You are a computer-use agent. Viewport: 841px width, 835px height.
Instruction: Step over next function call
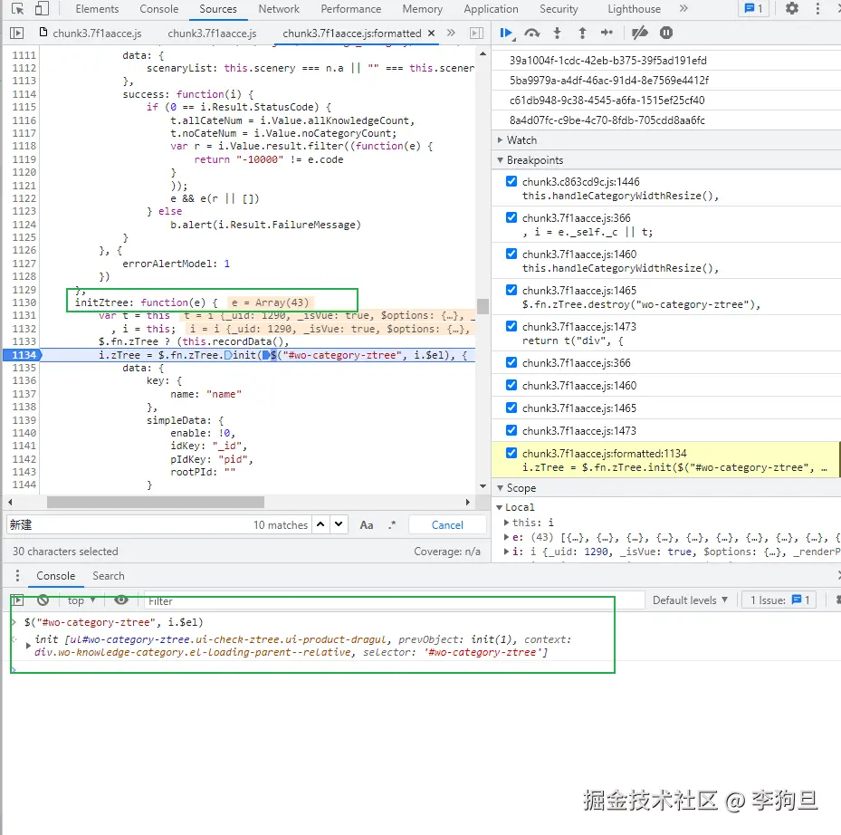(532, 34)
